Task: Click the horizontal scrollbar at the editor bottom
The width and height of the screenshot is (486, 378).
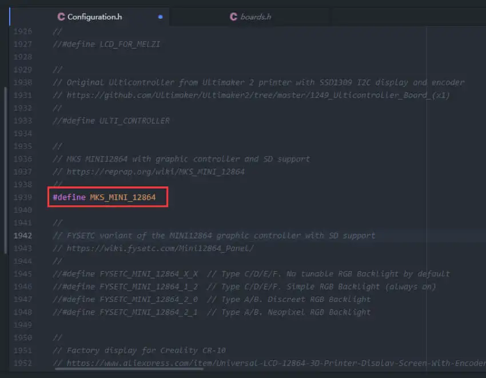Action: pos(129,369)
